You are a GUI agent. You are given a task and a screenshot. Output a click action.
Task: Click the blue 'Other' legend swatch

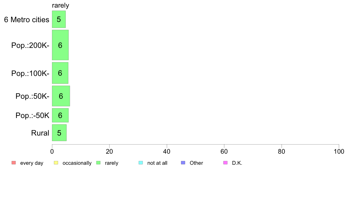(x=183, y=163)
